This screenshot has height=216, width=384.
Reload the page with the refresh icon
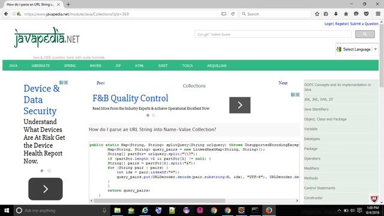tap(233, 14)
